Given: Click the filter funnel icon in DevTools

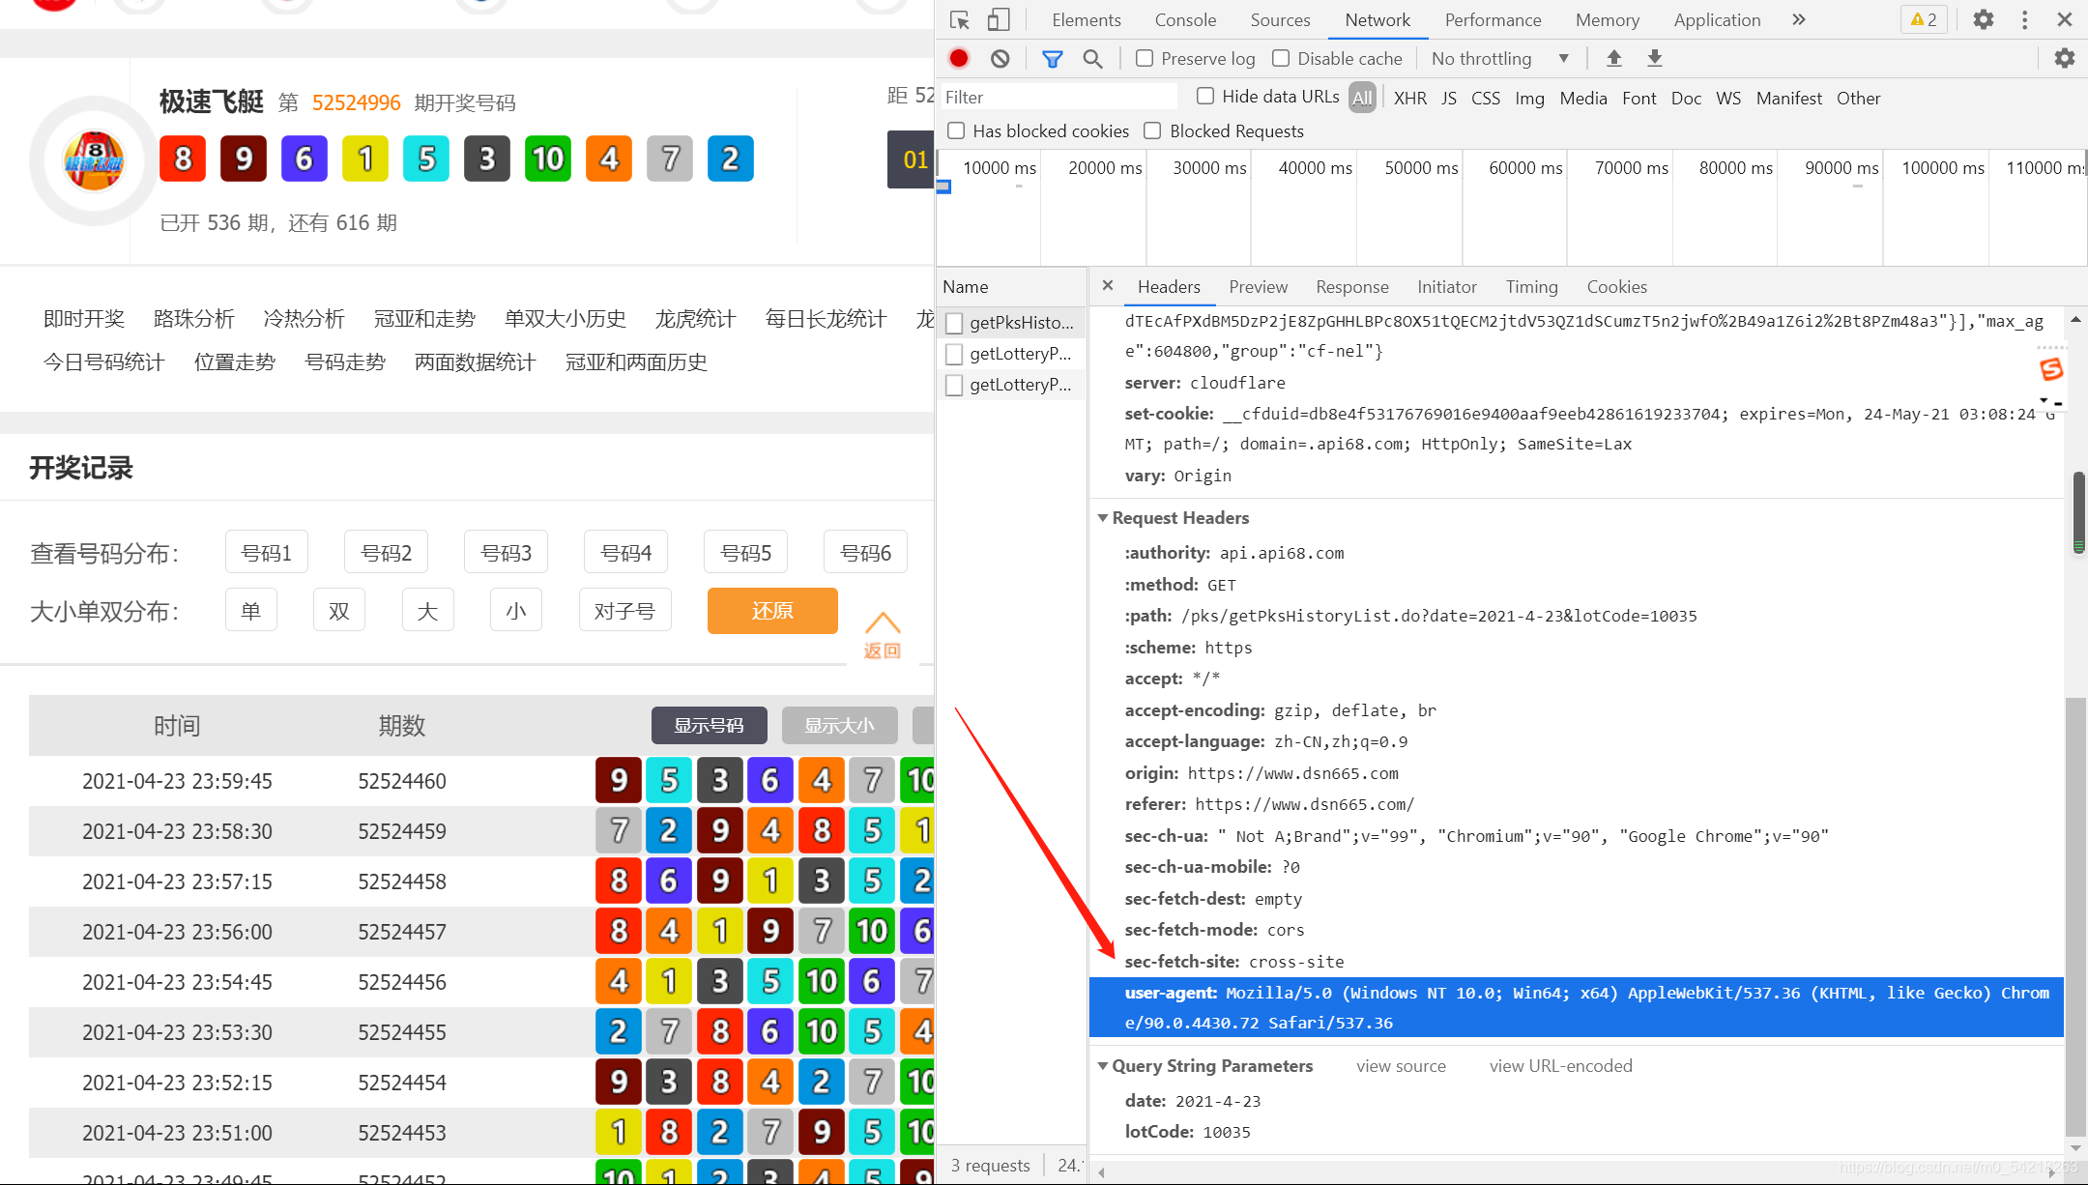Looking at the screenshot, I should (x=1051, y=57).
